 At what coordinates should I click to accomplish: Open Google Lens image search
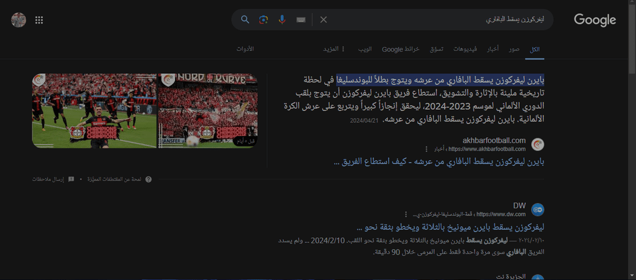click(263, 19)
